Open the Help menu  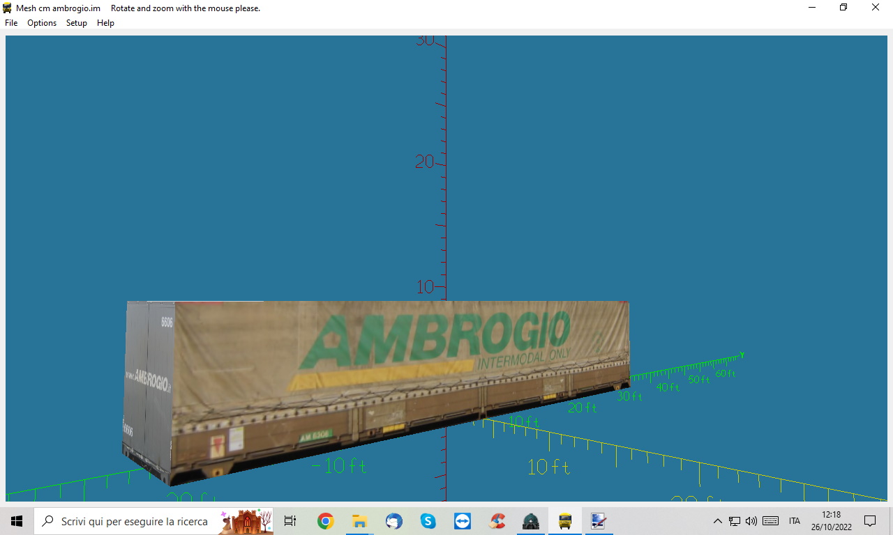(105, 23)
